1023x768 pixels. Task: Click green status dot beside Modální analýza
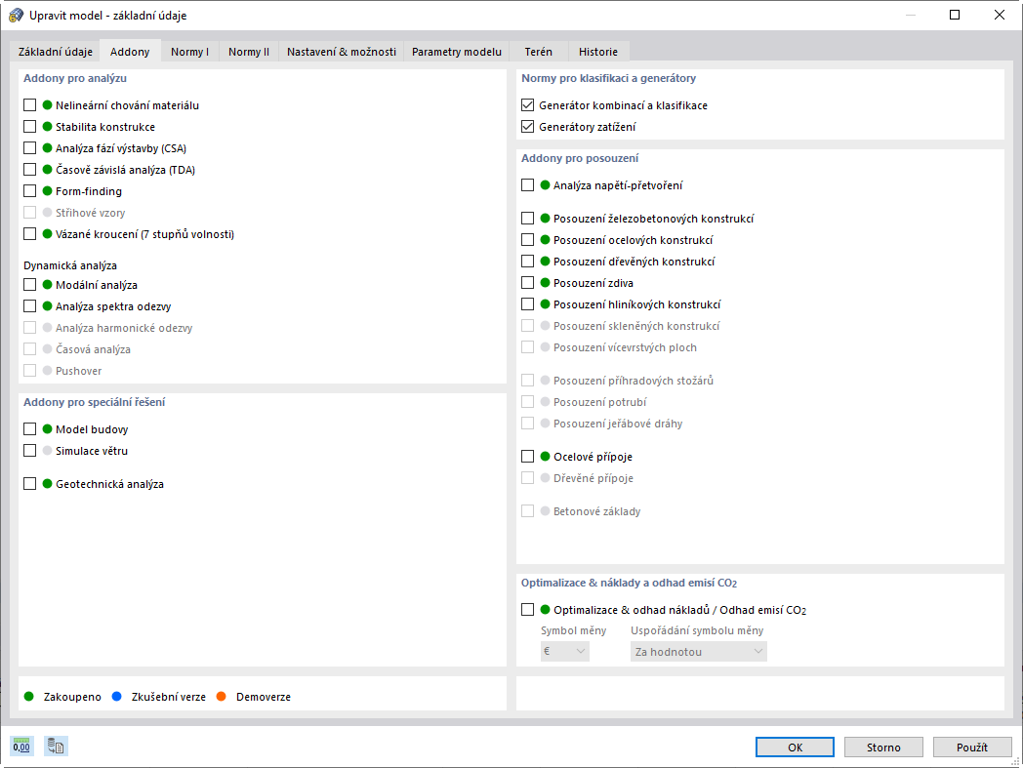pos(46,285)
